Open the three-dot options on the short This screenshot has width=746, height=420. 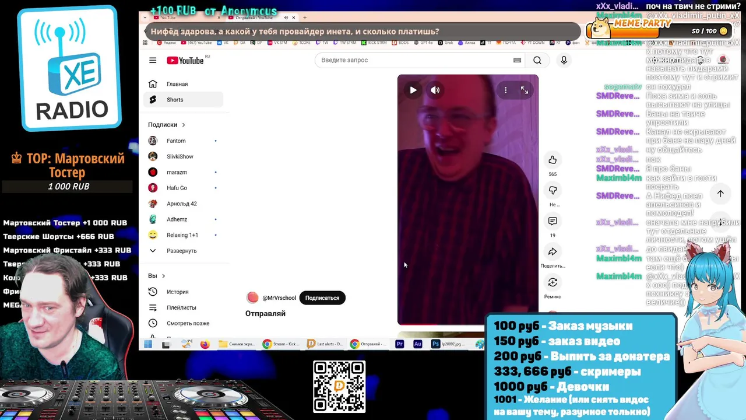[506, 90]
